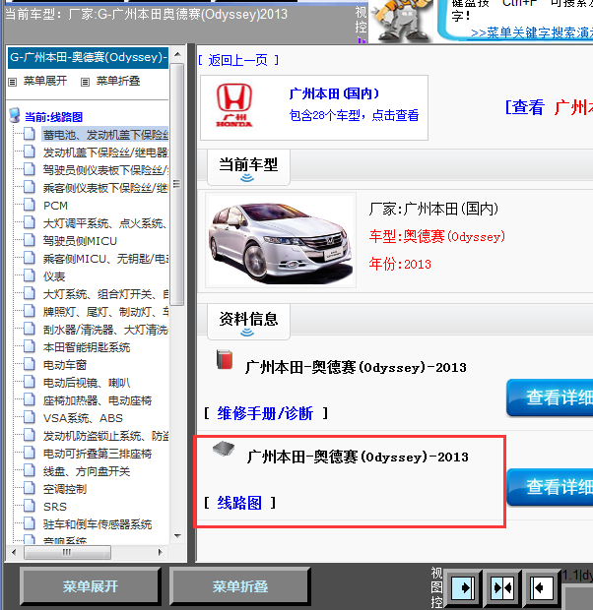This screenshot has width=593, height=610.
Task: Select the 当前:线路图 root node
Action: pyautogui.click(x=54, y=117)
